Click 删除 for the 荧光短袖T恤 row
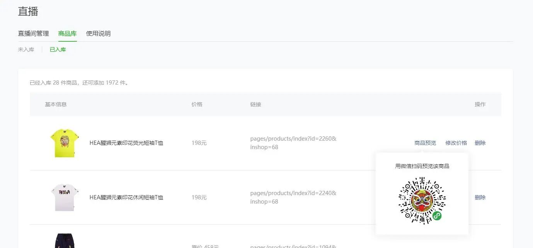 [480, 143]
